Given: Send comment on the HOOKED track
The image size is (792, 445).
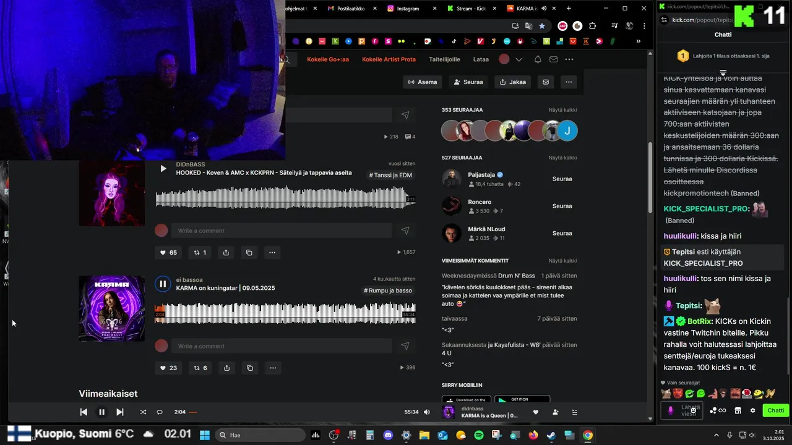Looking at the screenshot, I should click(405, 231).
